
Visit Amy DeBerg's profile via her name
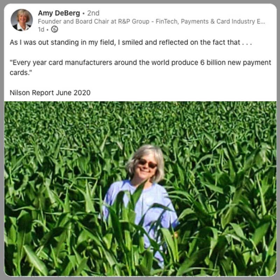59,13
